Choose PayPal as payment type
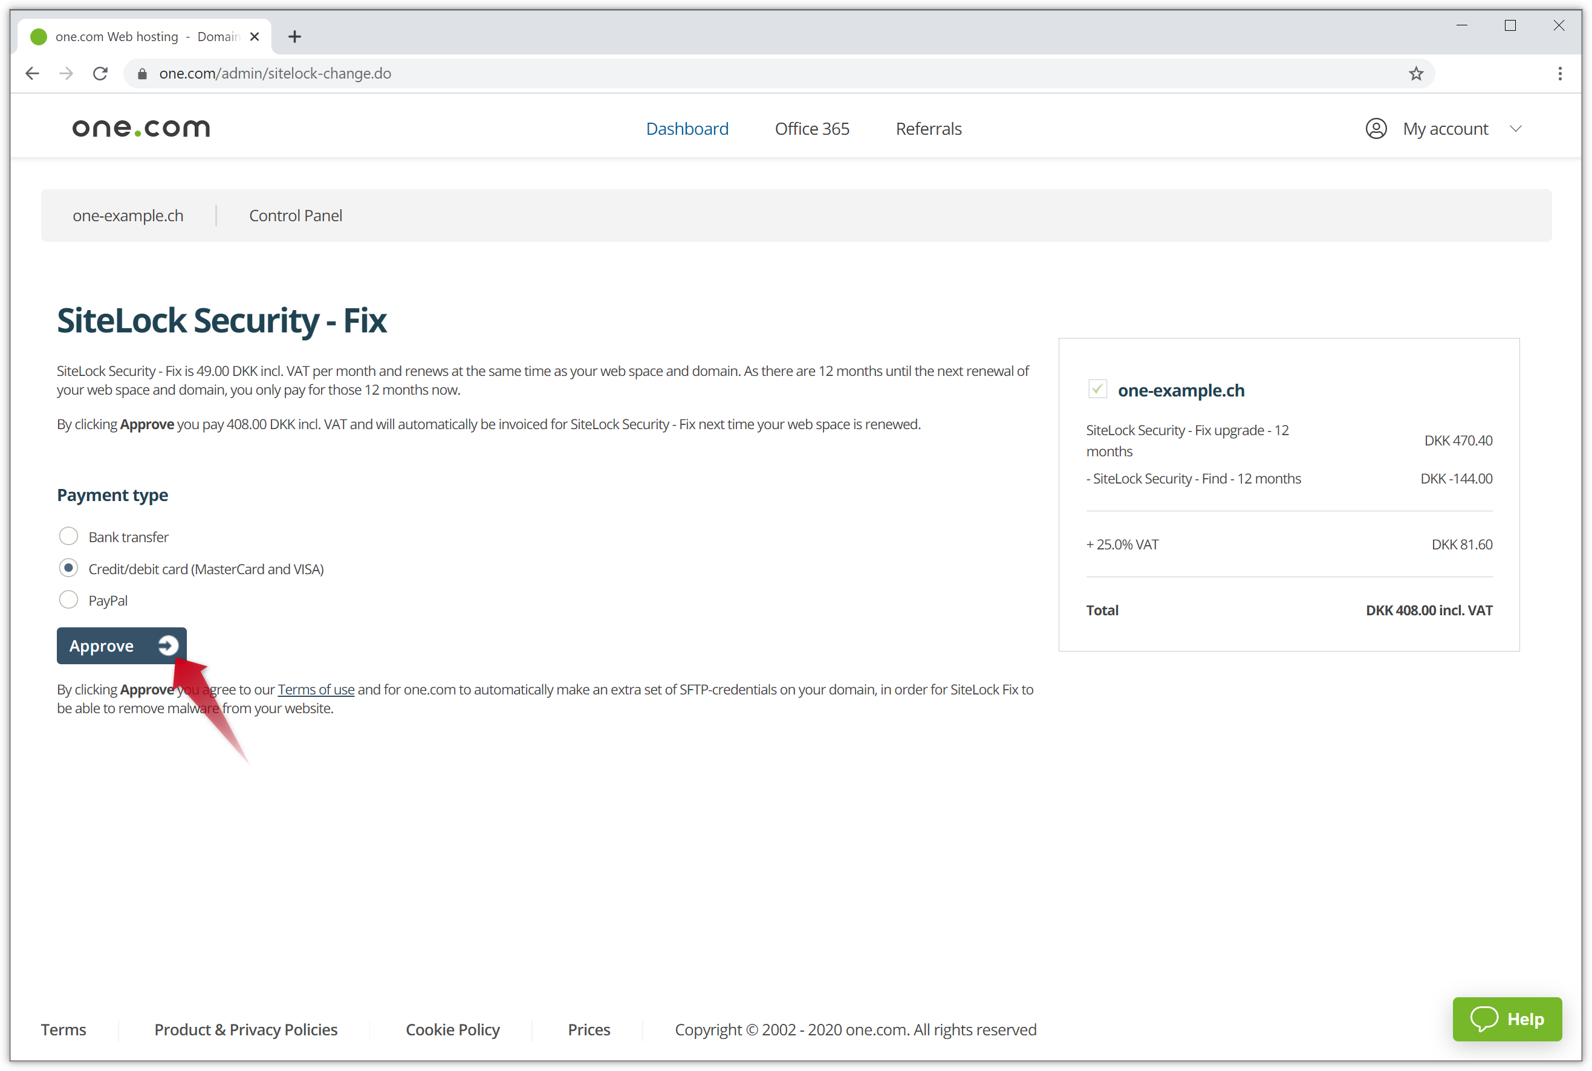The width and height of the screenshot is (1592, 1071). click(x=68, y=600)
